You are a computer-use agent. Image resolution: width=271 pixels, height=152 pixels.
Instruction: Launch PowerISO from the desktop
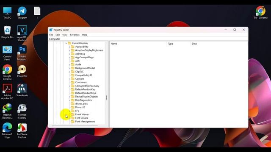point(22,71)
